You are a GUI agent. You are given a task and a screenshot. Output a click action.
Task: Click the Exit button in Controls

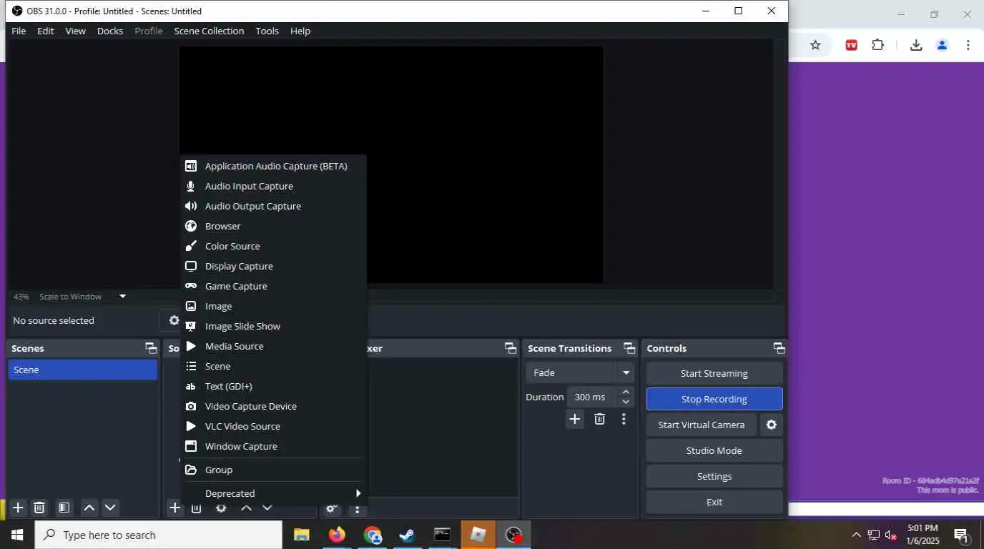714,502
